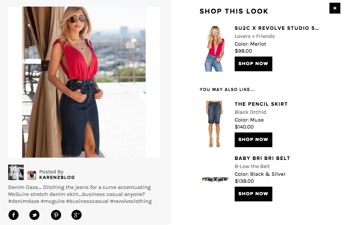The width and height of the screenshot is (345, 225).
Task: Shop now for the Merlot bodysuit
Action: pyautogui.click(x=253, y=64)
